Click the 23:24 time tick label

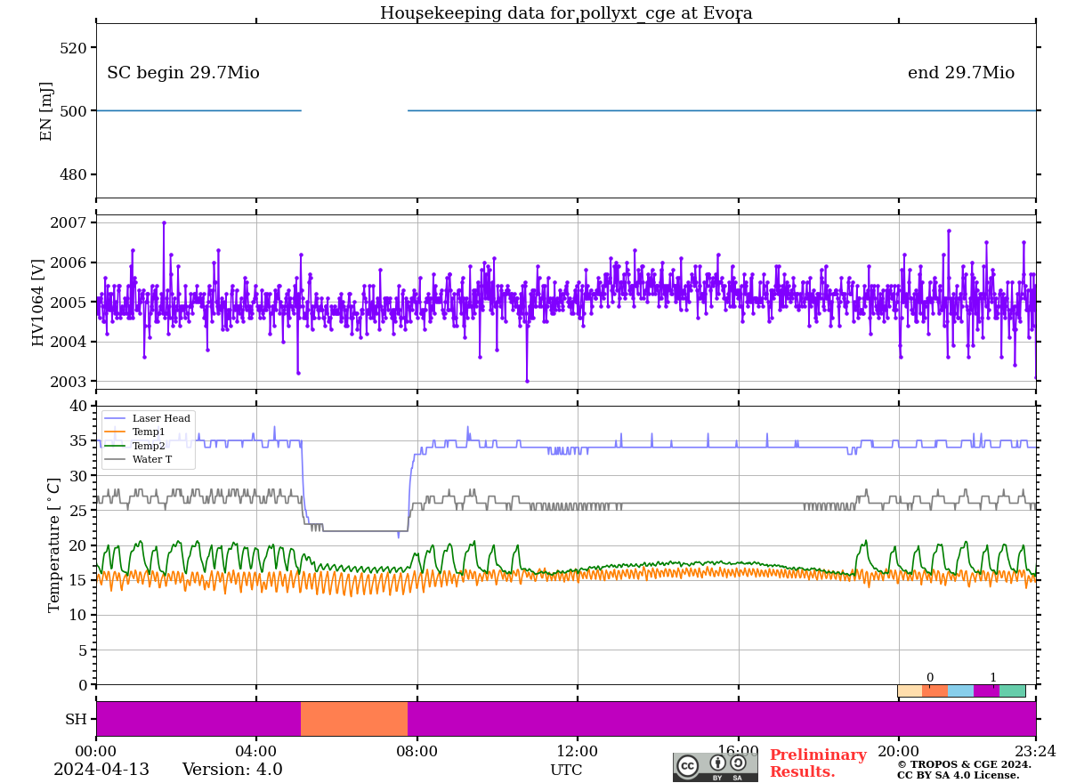click(1036, 752)
